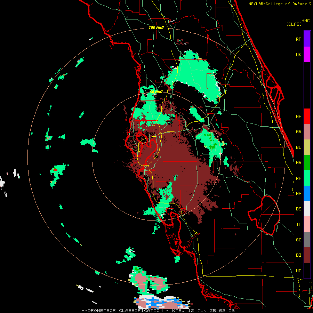The height and width of the screenshot is (313, 313).
Task: Click the BI legend label
Action: [298, 255]
